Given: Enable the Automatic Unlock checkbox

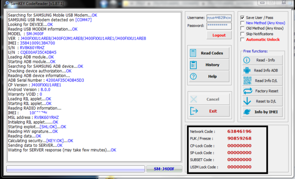Looking at the screenshot, I should [x=242, y=39].
